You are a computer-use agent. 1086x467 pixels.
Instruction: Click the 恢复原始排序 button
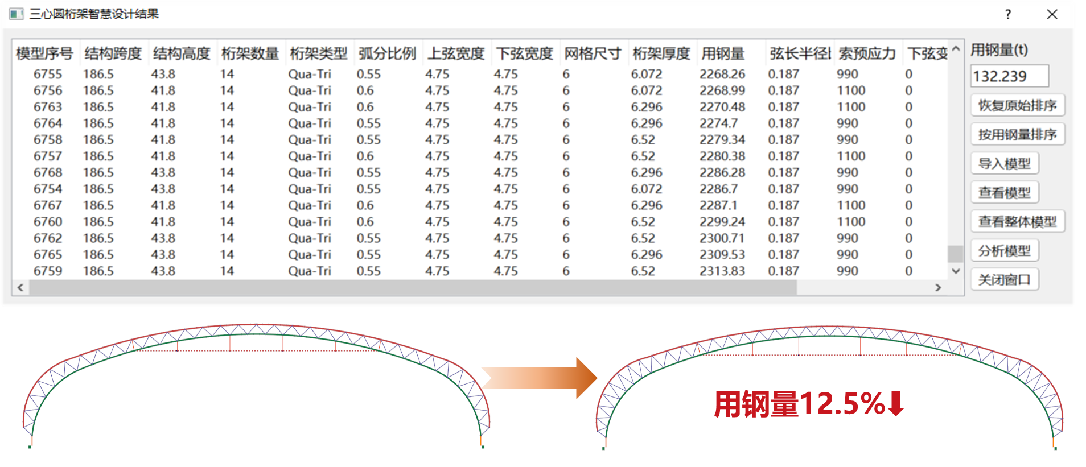coord(1017,105)
